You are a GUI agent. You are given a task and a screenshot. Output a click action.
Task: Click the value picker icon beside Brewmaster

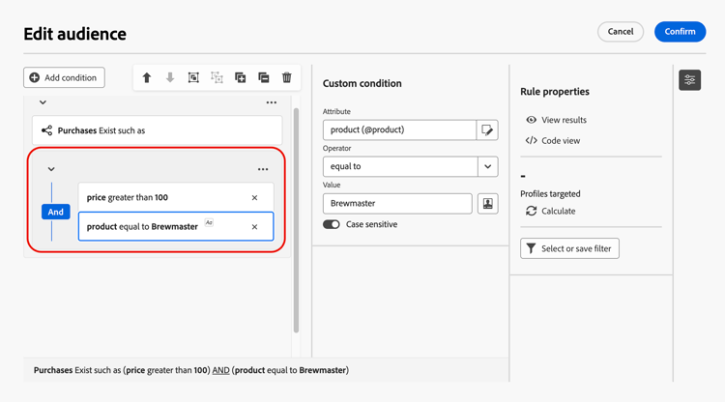(x=487, y=203)
